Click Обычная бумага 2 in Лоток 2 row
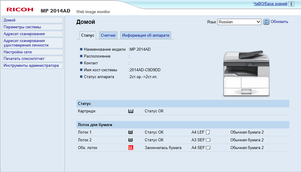 [x=247, y=140]
